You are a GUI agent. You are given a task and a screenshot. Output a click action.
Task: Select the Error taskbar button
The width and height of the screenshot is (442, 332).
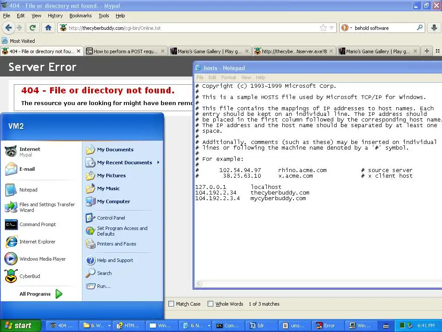328,326
